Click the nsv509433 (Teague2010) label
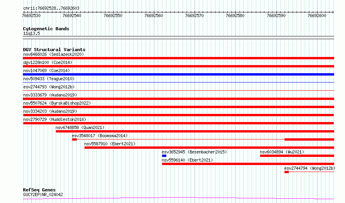 [49, 79]
